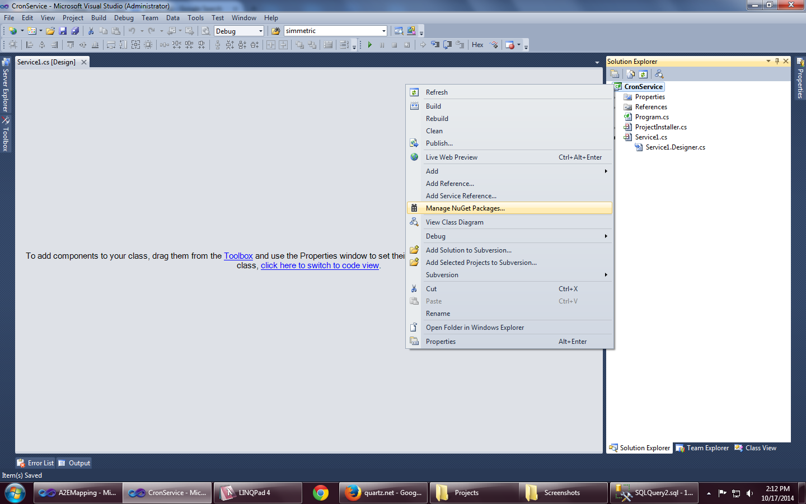Screen dimensions: 806x504
Task: Click the Breakpoints window toolbar icon
Action: [510, 45]
